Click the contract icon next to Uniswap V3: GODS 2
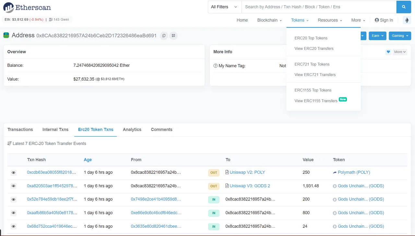 click(227, 186)
